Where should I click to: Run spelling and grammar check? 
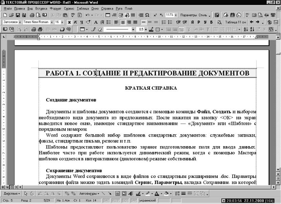tap(73, 15)
